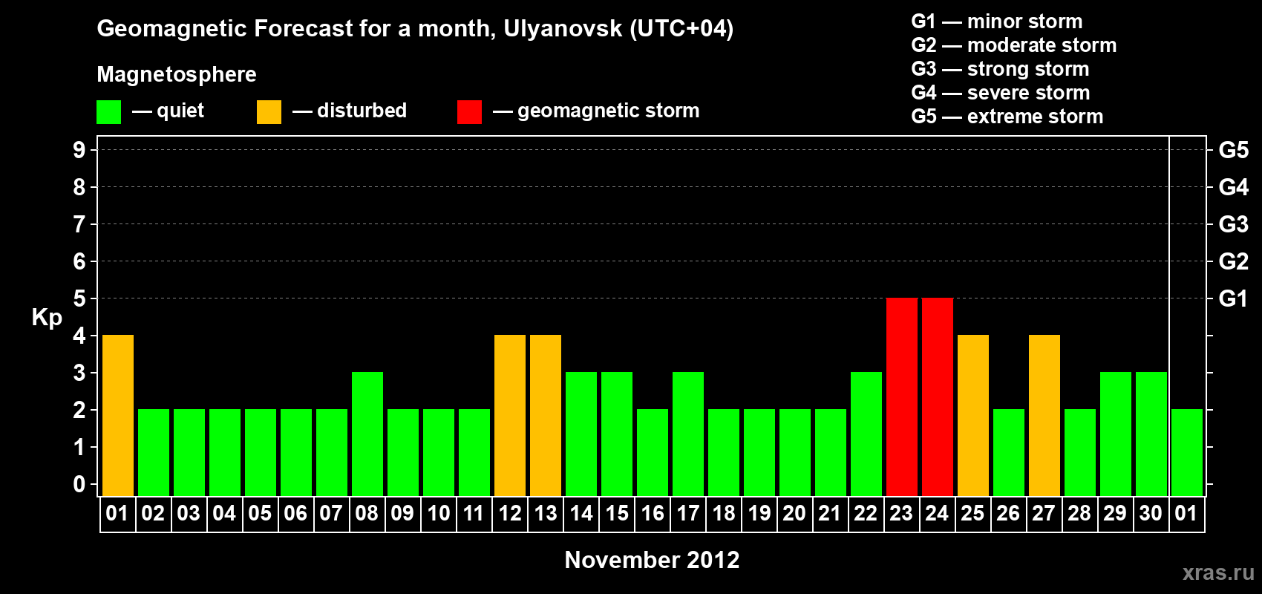
Task: Select the red bar for November 23
Action: [x=902, y=396]
